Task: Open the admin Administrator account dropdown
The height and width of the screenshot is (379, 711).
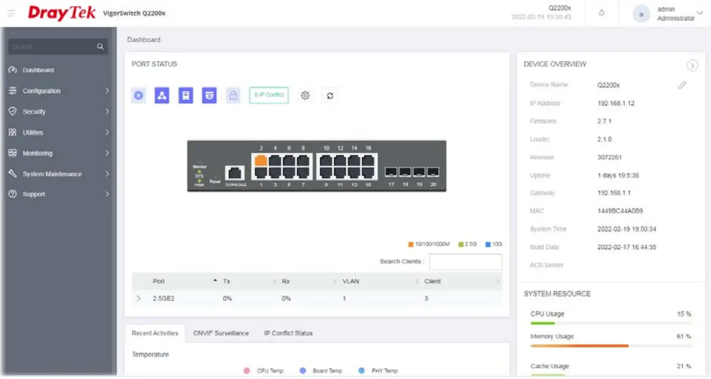Action: [x=667, y=13]
